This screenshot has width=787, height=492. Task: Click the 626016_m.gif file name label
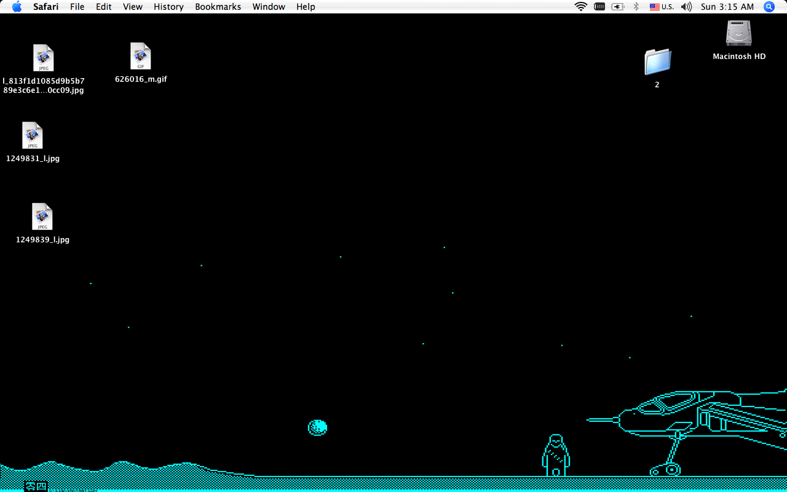click(141, 79)
